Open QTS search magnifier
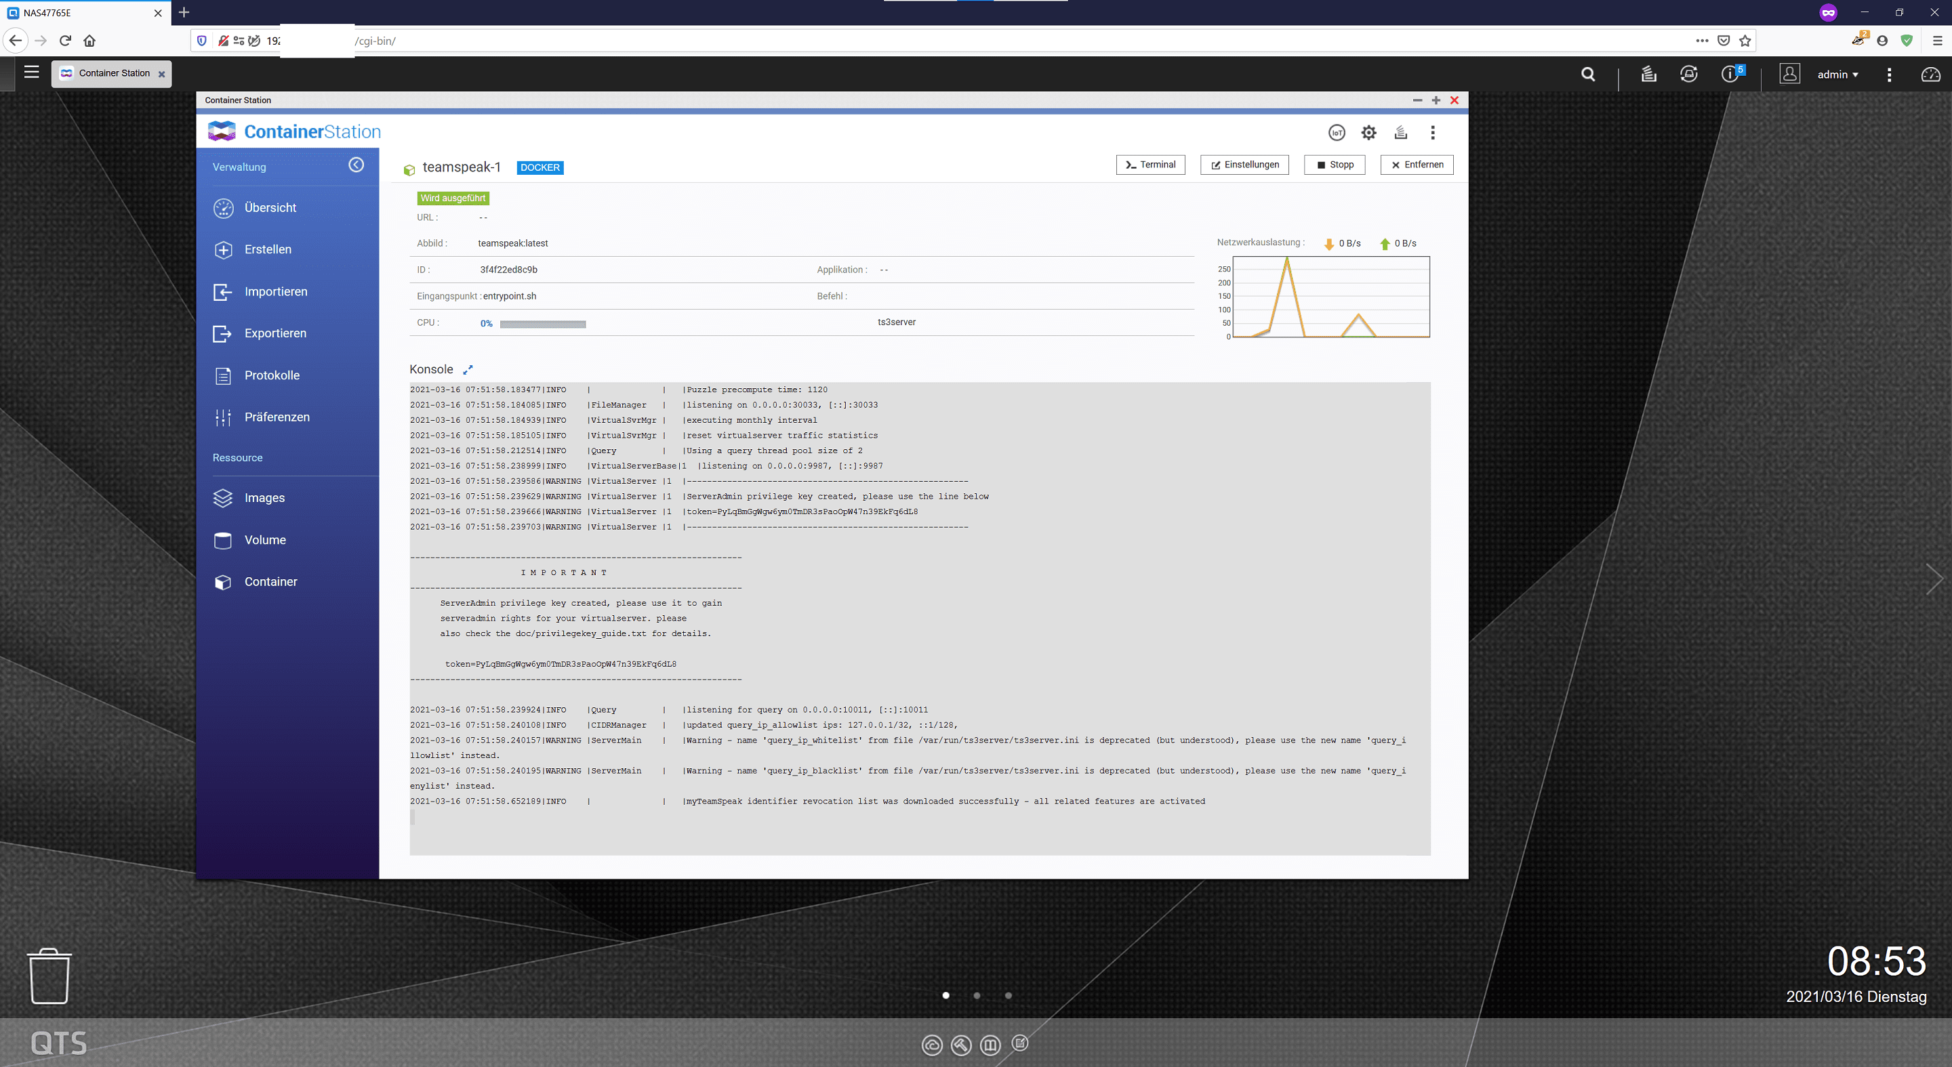The height and width of the screenshot is (1067, 1952). [1588, 75]
